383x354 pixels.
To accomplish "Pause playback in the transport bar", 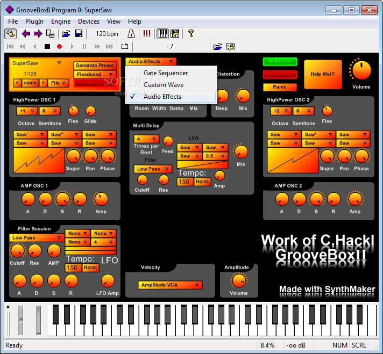I will (x=84, y=46).
